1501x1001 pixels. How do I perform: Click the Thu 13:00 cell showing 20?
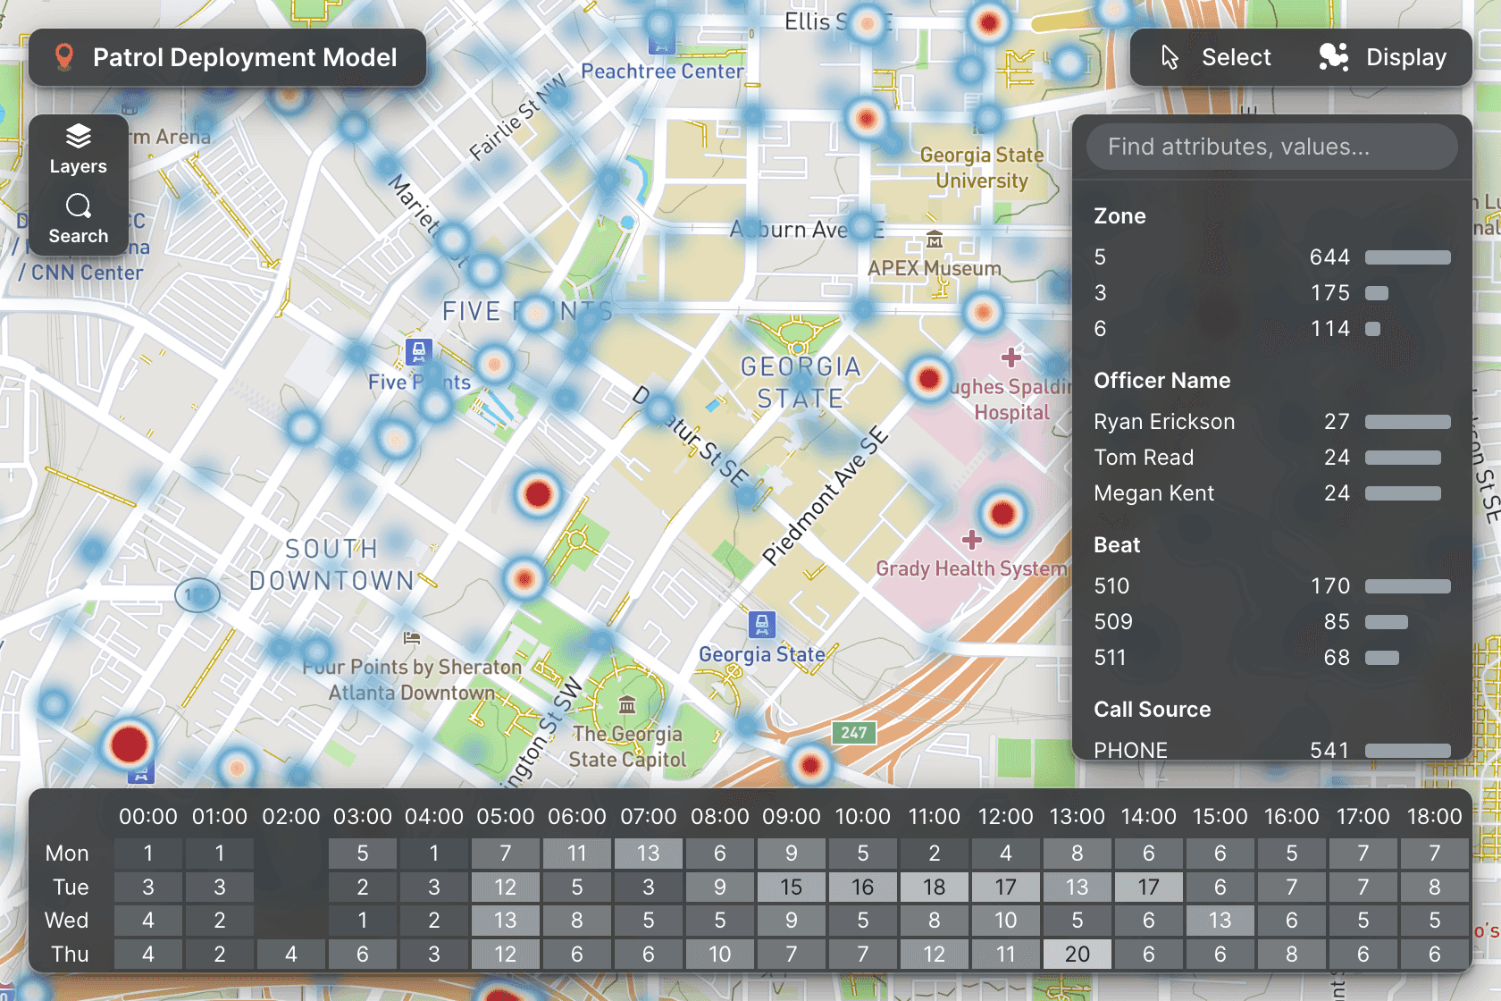[1077, 954]
